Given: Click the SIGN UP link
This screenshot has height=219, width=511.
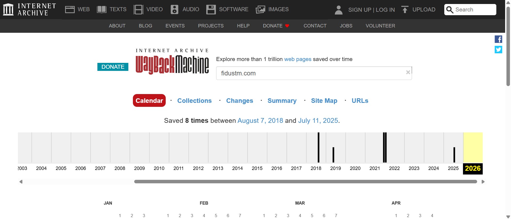Looking at the screenshot, I should coord(360,10).
